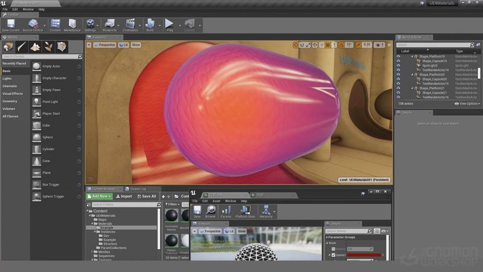The width and height of the screenshot is (483, 272).
Task: Select the Foliage mode icon
Action: (48, 47)
